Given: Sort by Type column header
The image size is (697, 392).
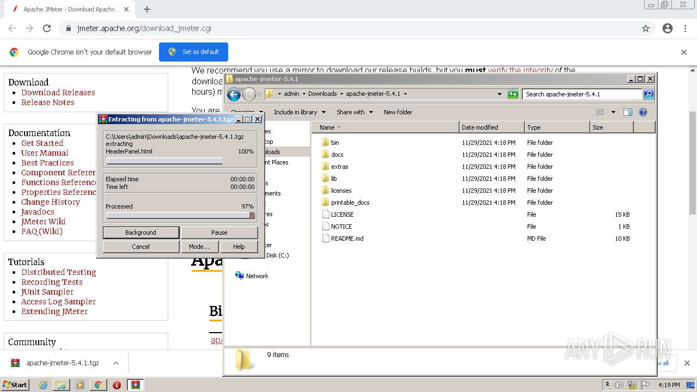Looking at the screenshot, I should pyautogui.click(x=557, y=127).
